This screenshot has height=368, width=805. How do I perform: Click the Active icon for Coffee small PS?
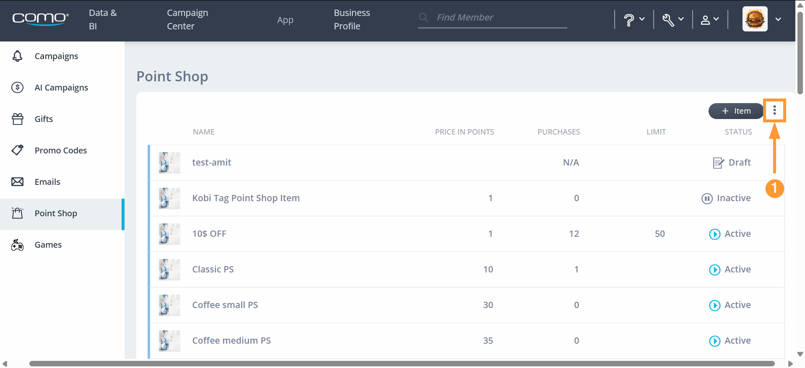(714, 305)
